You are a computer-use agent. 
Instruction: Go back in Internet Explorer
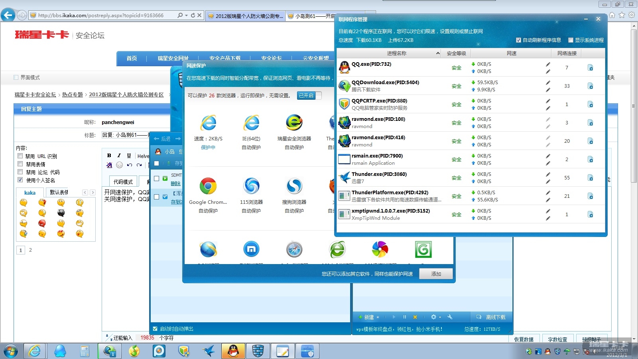8,15
